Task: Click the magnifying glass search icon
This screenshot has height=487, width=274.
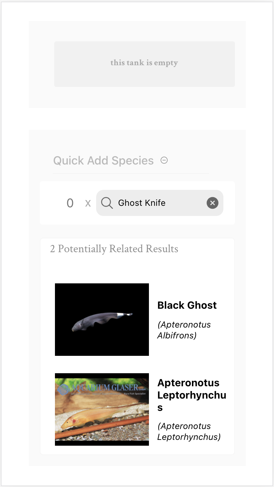Action: 107,203
